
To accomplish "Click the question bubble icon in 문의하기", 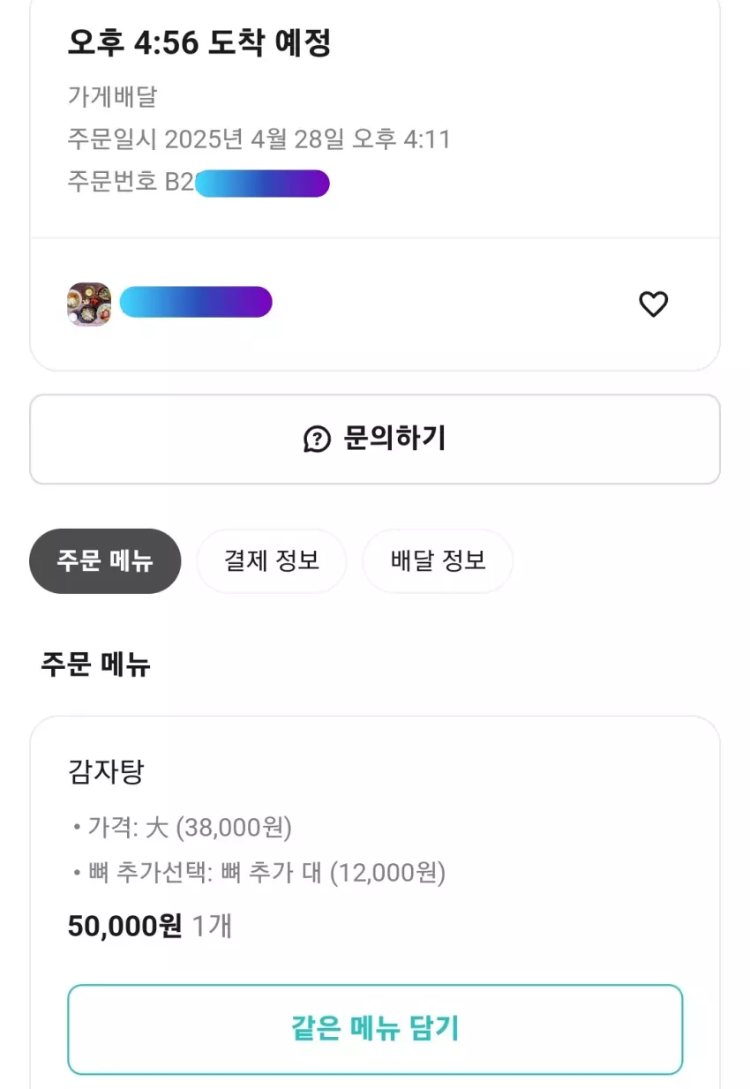I will point(317,439).
